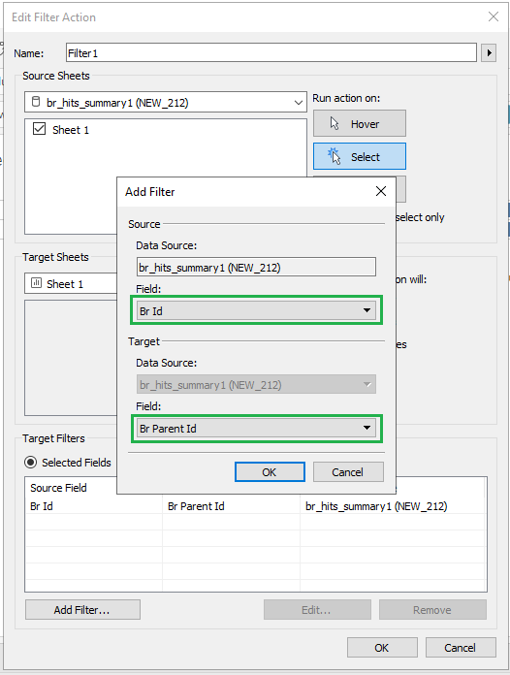Close the Edit Filter Action window
This screenshot has height=675, width=510.
494,16
